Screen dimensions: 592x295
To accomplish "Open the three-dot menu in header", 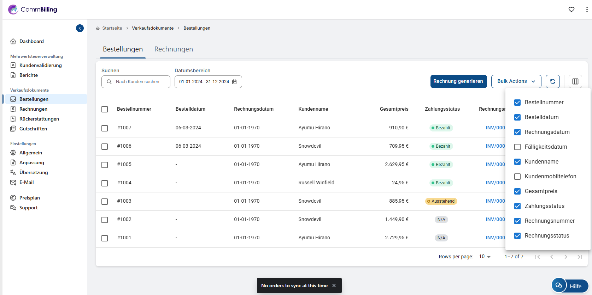I will (x=587, y=10).
